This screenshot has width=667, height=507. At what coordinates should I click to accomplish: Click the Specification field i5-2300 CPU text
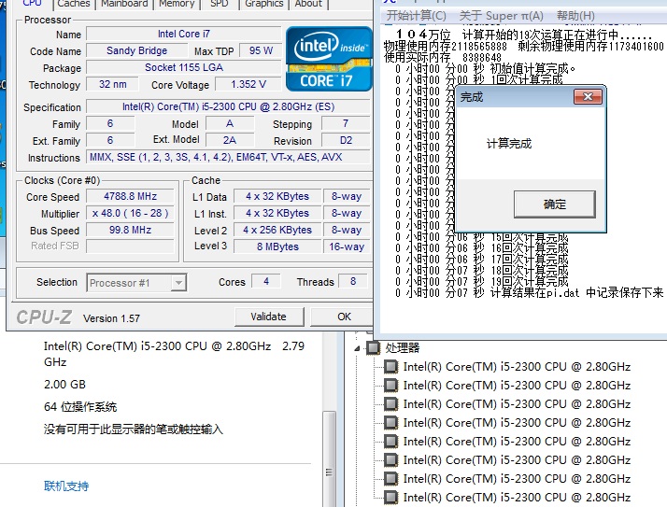[228, 106]
